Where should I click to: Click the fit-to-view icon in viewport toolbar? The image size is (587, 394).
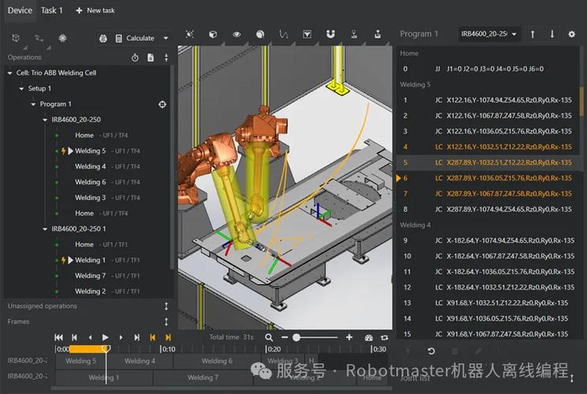[190, 35]
